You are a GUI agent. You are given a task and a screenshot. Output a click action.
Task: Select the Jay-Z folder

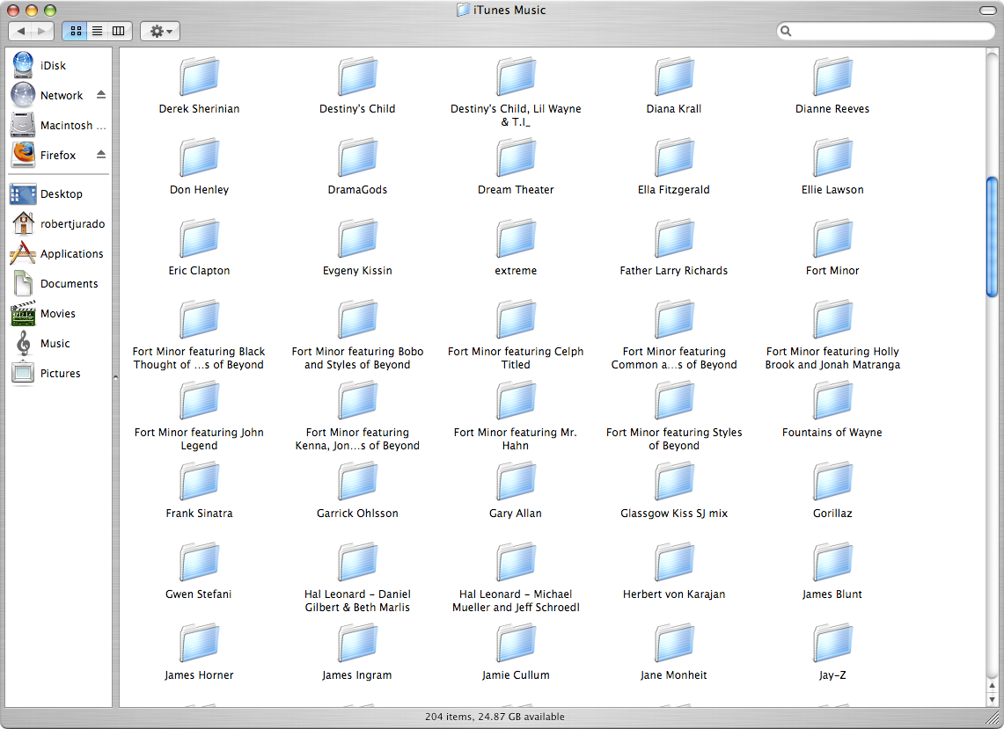point(832,652)
